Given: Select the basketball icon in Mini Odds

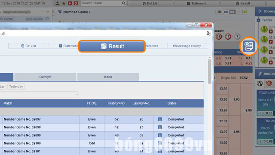Looking at the screenshot, I should point(269,83).
